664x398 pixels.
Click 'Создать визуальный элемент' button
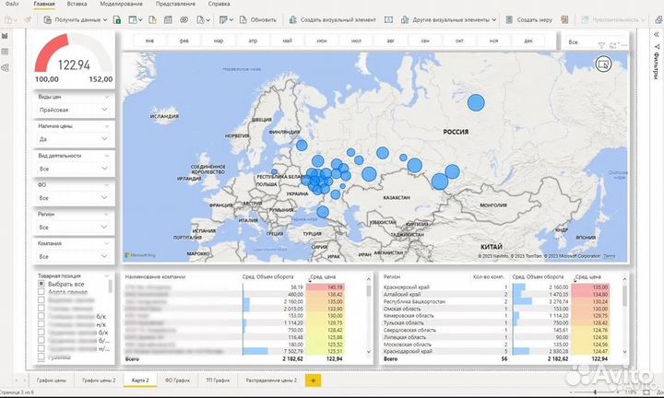332,20
